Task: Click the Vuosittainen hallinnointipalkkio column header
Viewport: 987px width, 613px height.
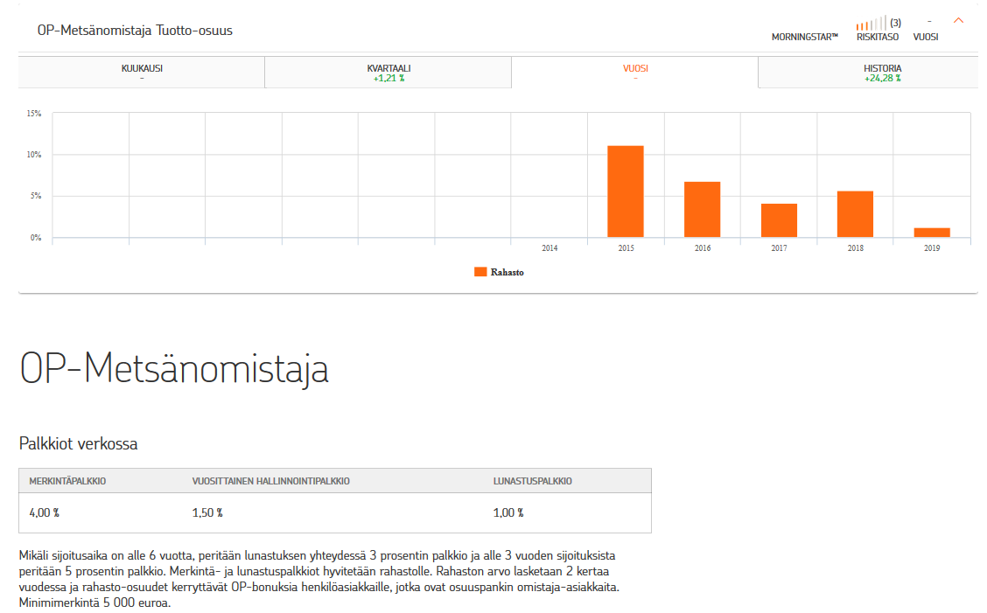Action: click(271, 481)
